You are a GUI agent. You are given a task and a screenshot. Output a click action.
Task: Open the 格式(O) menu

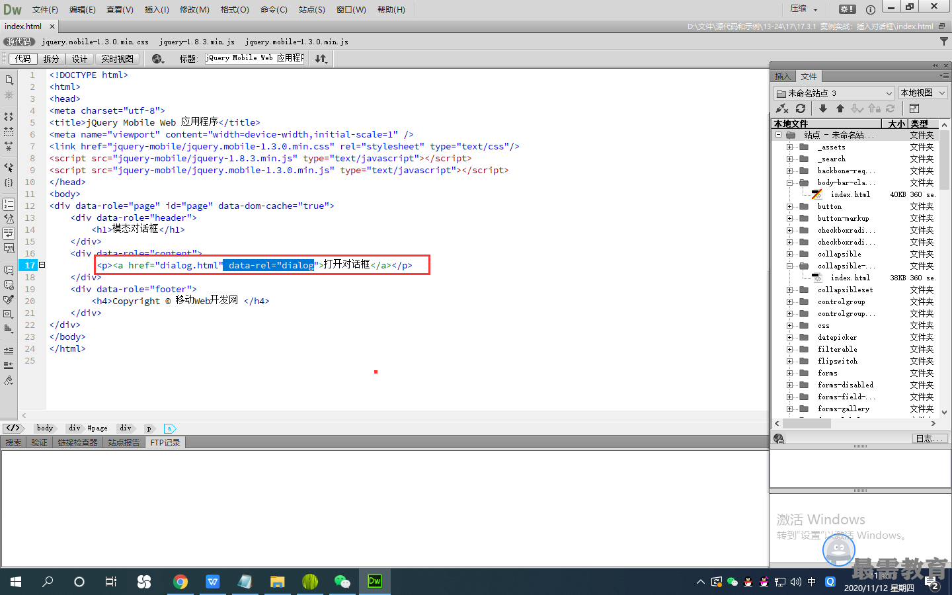[x=235, y=10]
